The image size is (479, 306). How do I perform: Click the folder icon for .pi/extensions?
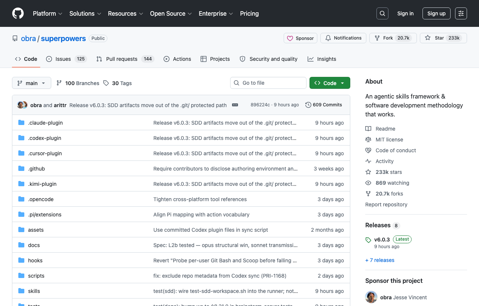point(21,215)
